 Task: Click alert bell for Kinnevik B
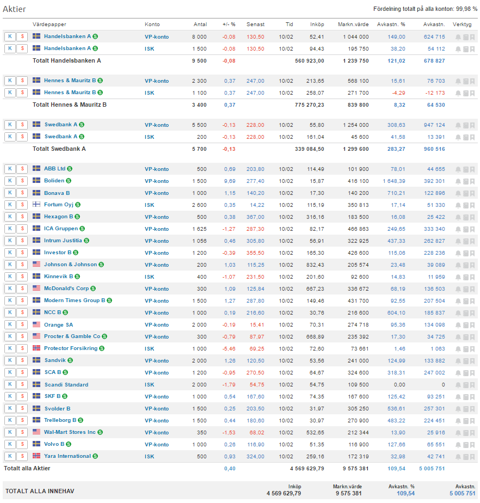pyautogui.click(x=458, y=277)
